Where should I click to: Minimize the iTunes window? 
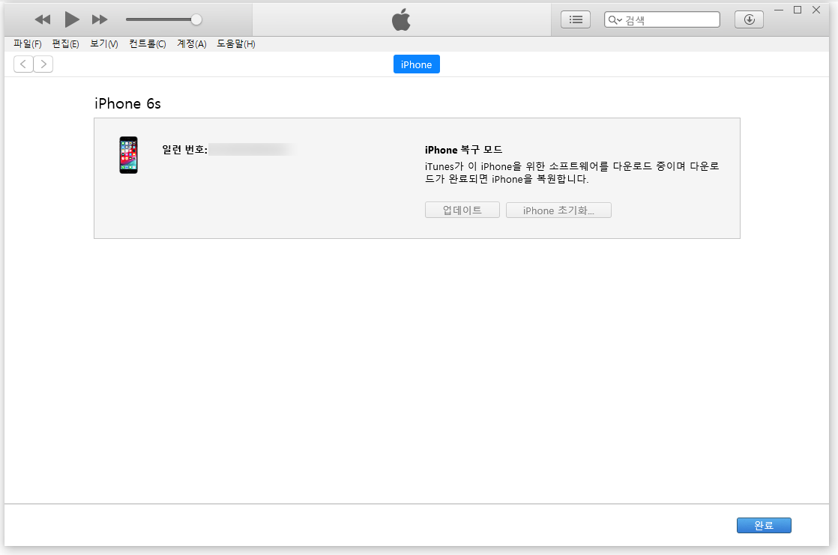(779, 10)
